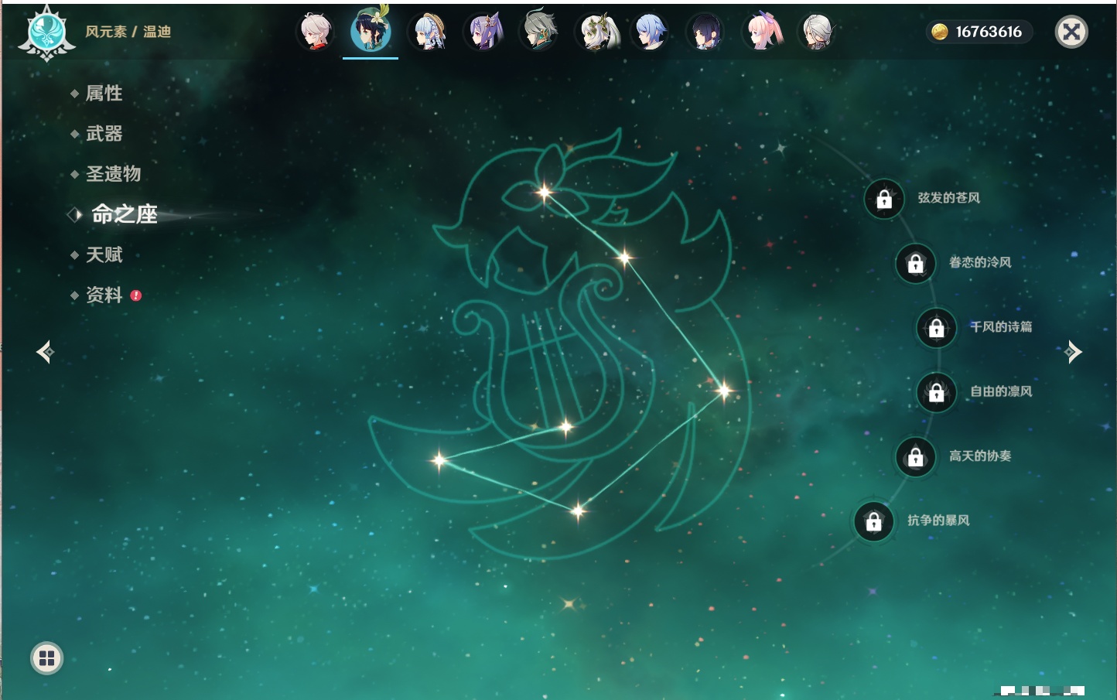Go to previous character with left arrow
Image resolution: width=1117 pixels, height=700 pixels.
pyautogui.click(x=45, y=352)
